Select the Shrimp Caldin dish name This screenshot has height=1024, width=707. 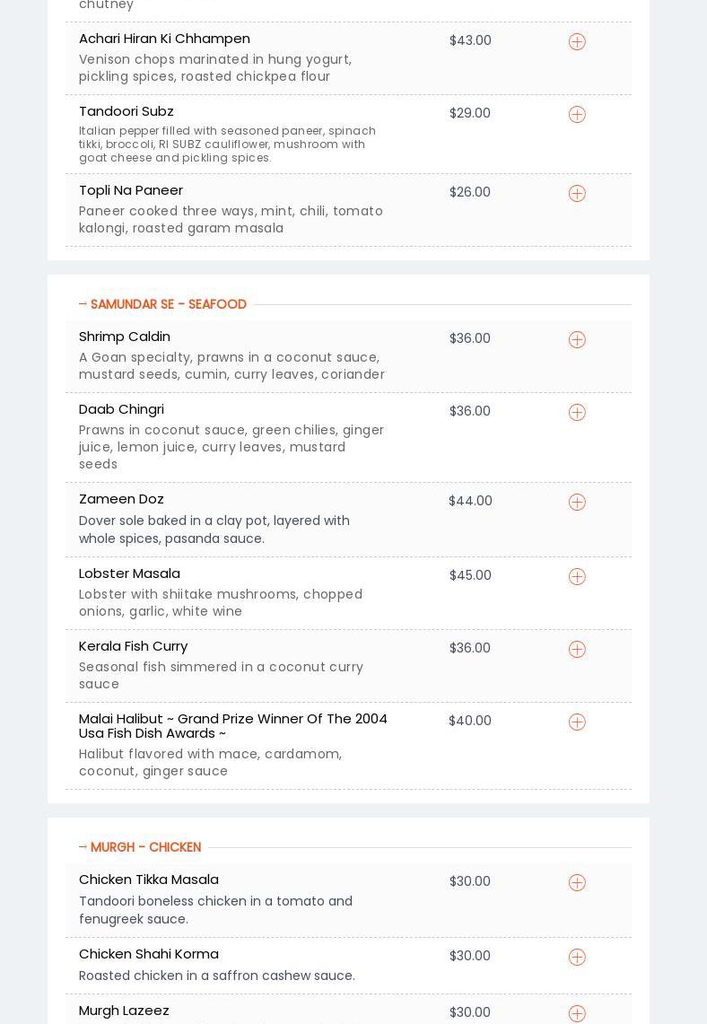point(125,337)
